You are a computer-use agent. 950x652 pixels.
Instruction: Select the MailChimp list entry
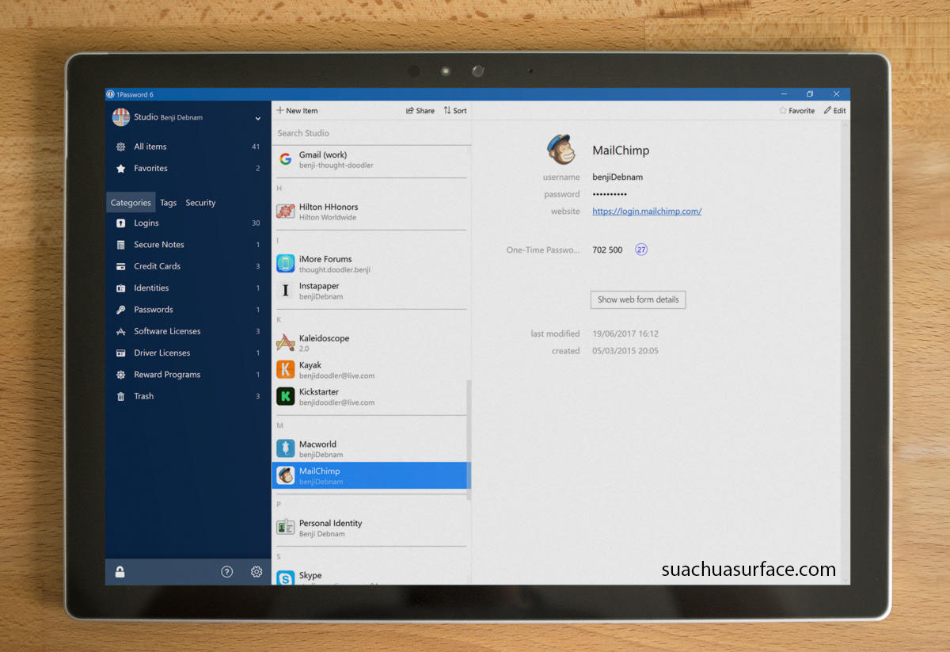point(370,476)
